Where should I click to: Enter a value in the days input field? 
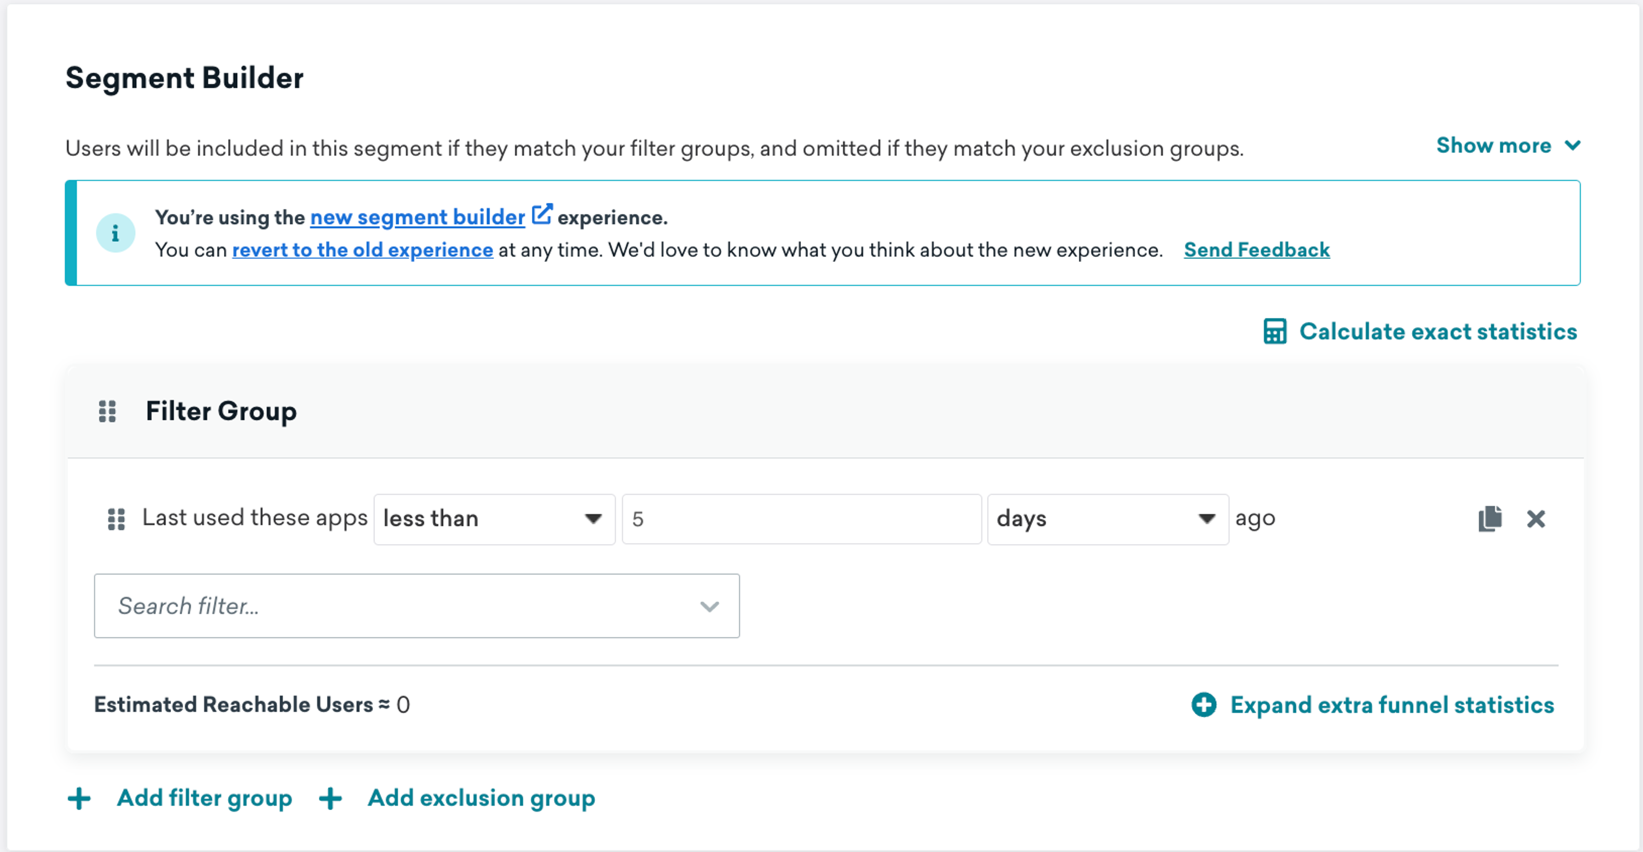pyautogui.click(x=801, y=517)
